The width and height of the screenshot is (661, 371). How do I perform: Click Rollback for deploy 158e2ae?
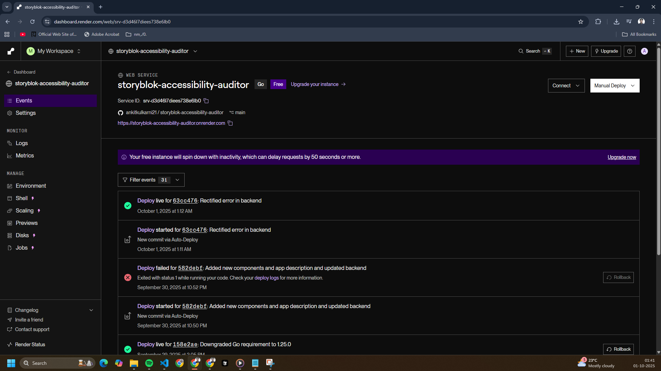pos(618,349)
